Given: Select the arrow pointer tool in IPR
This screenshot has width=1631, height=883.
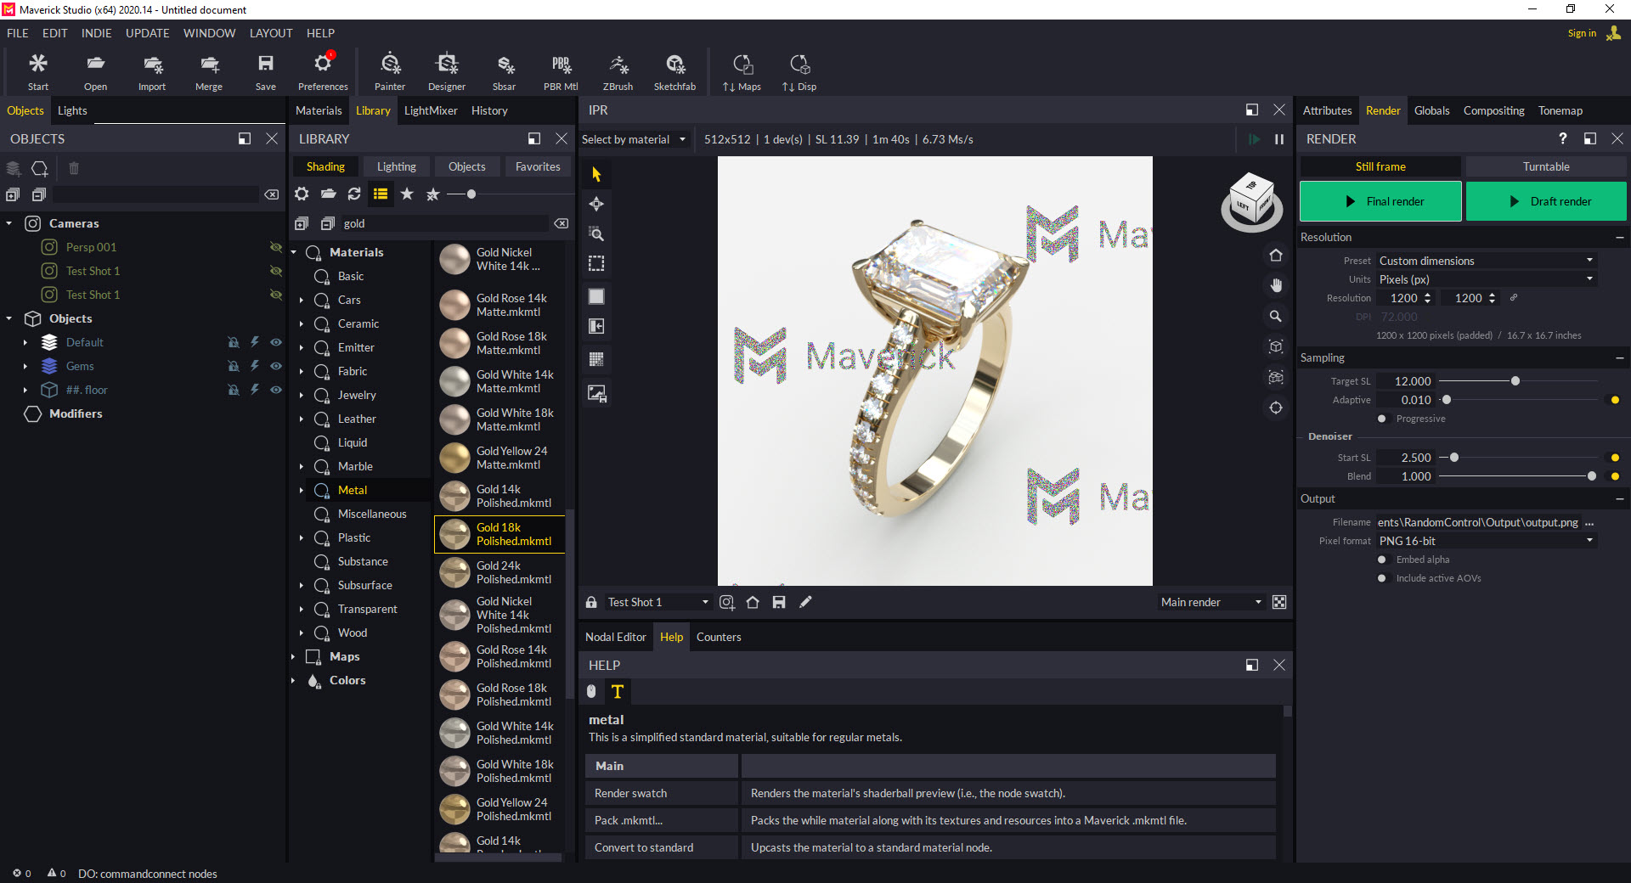Looking at the screenshot, I should (x=596, y=174).
